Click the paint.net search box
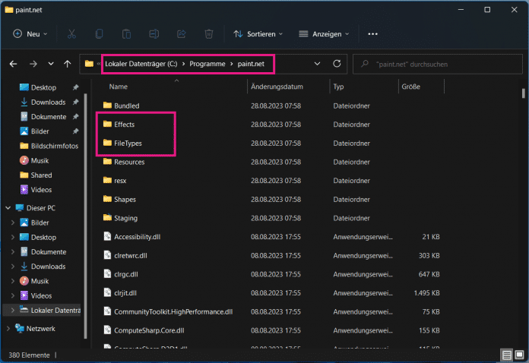 pos(437,64)
